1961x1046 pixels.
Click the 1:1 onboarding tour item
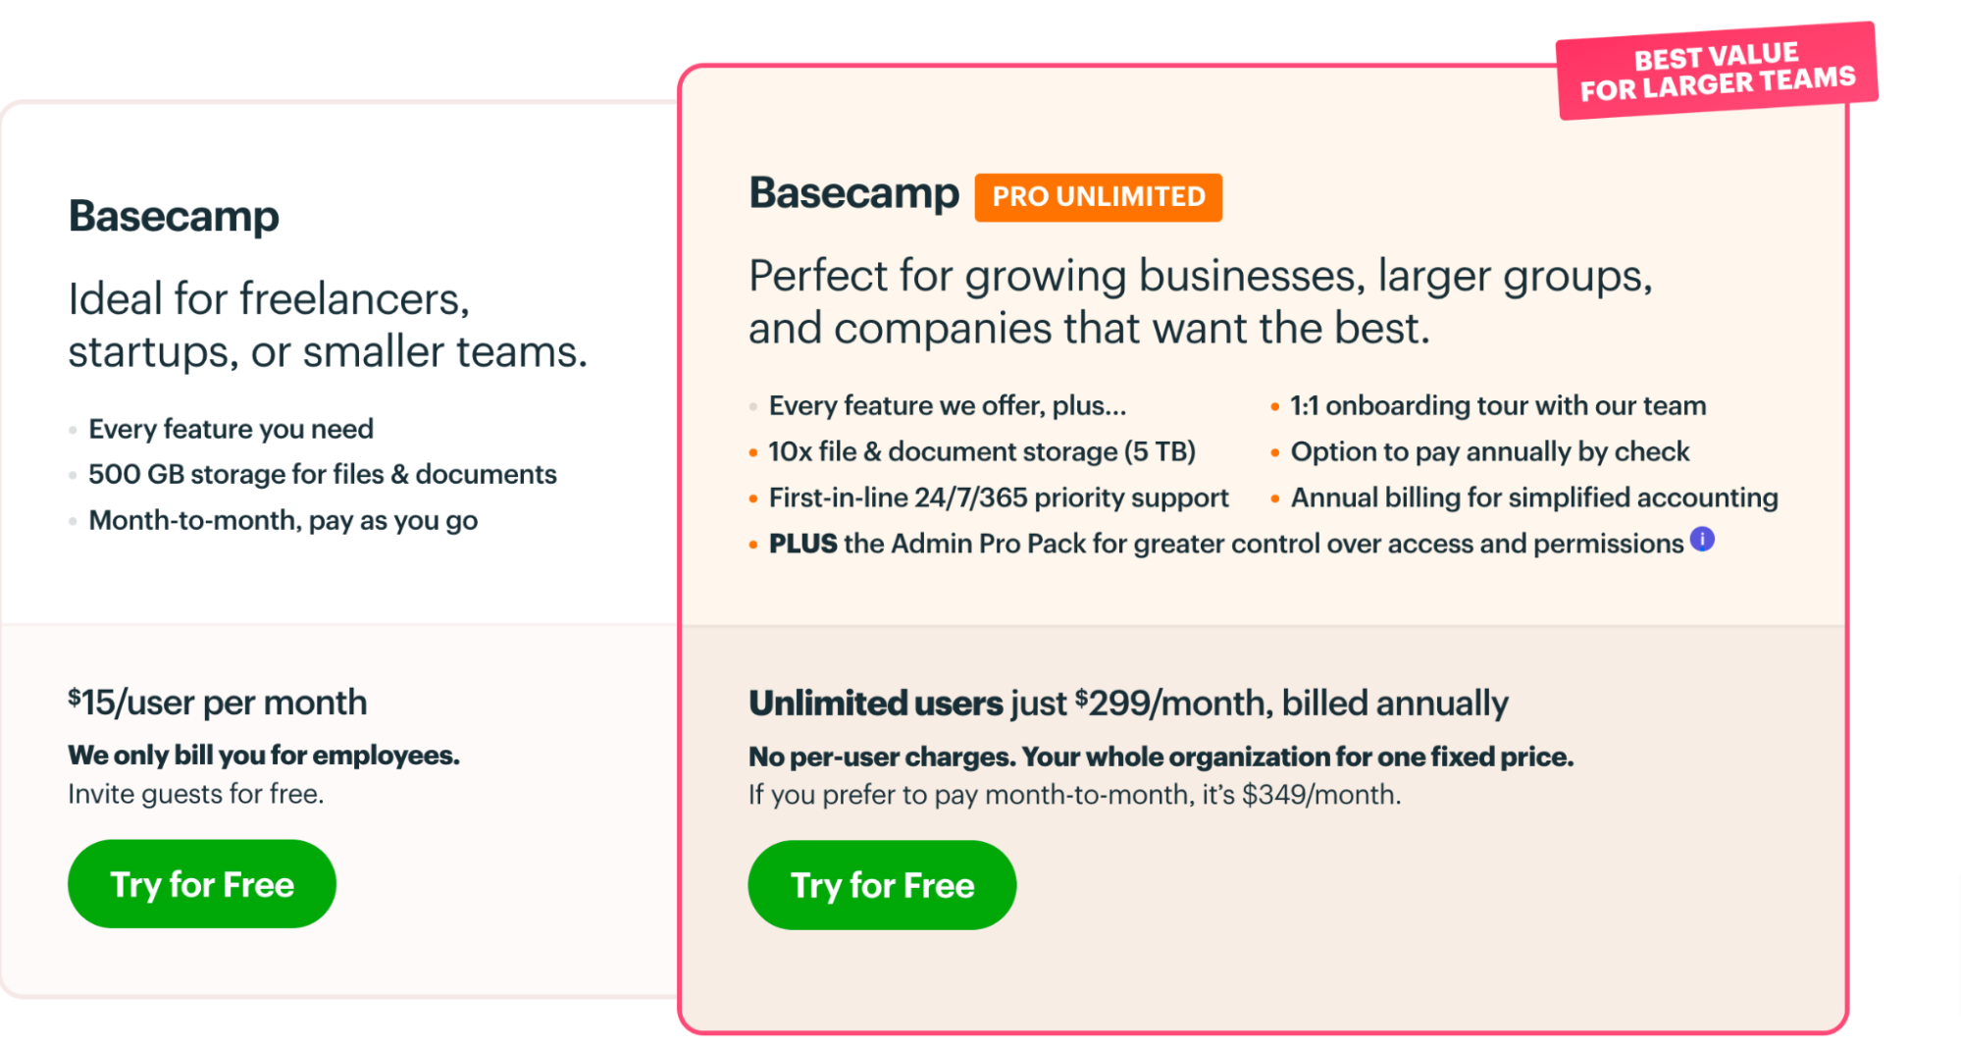click(x=1497, y=405)
